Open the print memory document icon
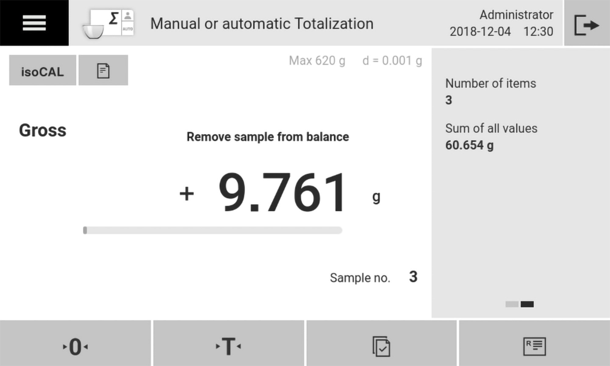This screenshot has width=610, height=366. (x=103, y=70)
